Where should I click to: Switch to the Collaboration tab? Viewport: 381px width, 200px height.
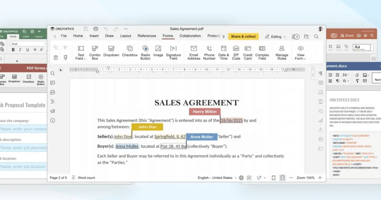190,36
